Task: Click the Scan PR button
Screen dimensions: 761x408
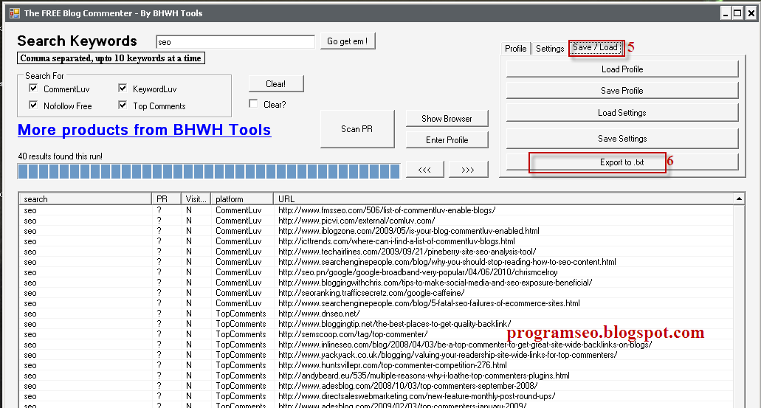Action: tap(357, 129)
